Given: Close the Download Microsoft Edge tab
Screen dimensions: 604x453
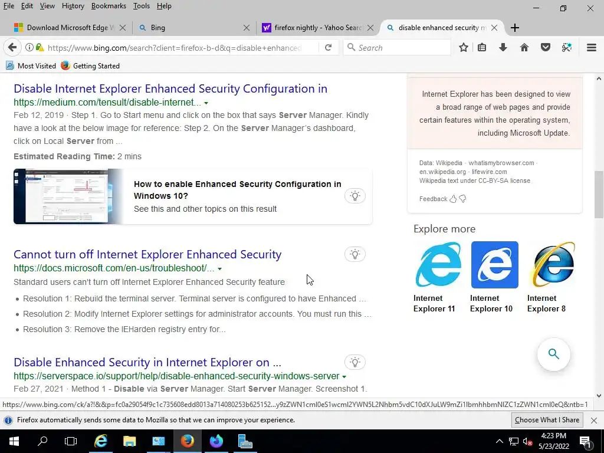Looking at the screenshot, I should coord(123,28).
